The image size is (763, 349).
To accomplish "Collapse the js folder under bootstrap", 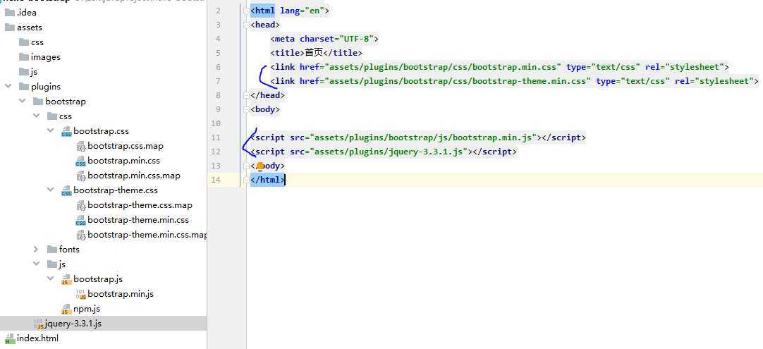I will pos(36,264).
